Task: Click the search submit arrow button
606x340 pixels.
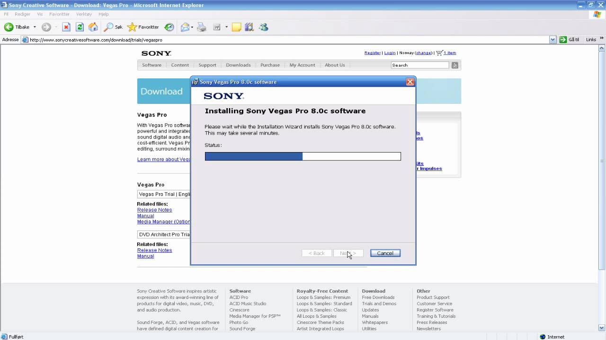Action: [455, 65]
